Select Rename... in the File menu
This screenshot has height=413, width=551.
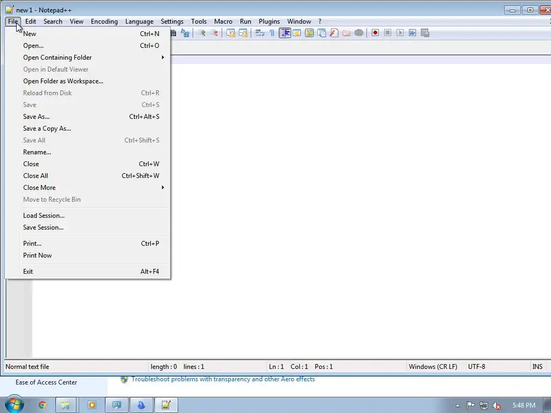click(x=88, y=152)
